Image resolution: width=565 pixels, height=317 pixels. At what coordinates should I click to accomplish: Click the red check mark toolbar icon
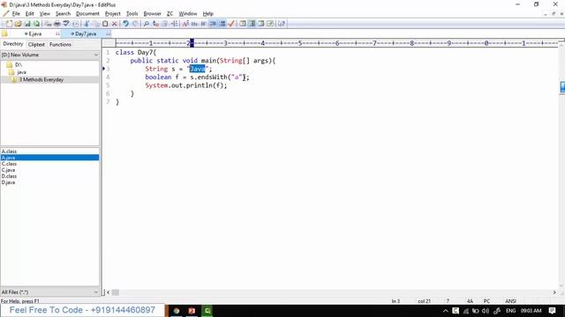[x=231, y=24]
